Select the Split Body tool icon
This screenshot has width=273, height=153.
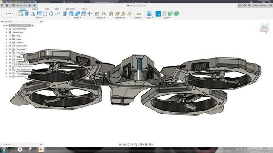(x=84, y=14)
